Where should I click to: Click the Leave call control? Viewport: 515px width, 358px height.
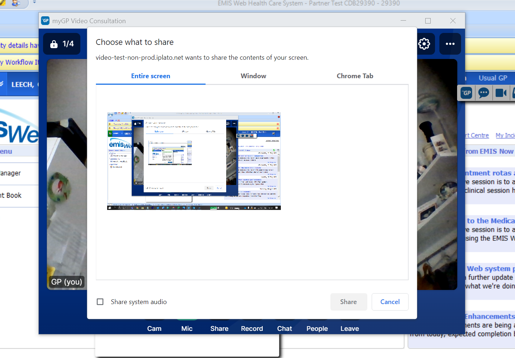coord(350,329)
